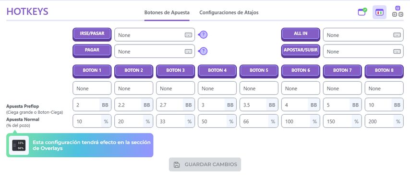Click the GUARDAR CAMBIOS button

(x=205, y=164)
